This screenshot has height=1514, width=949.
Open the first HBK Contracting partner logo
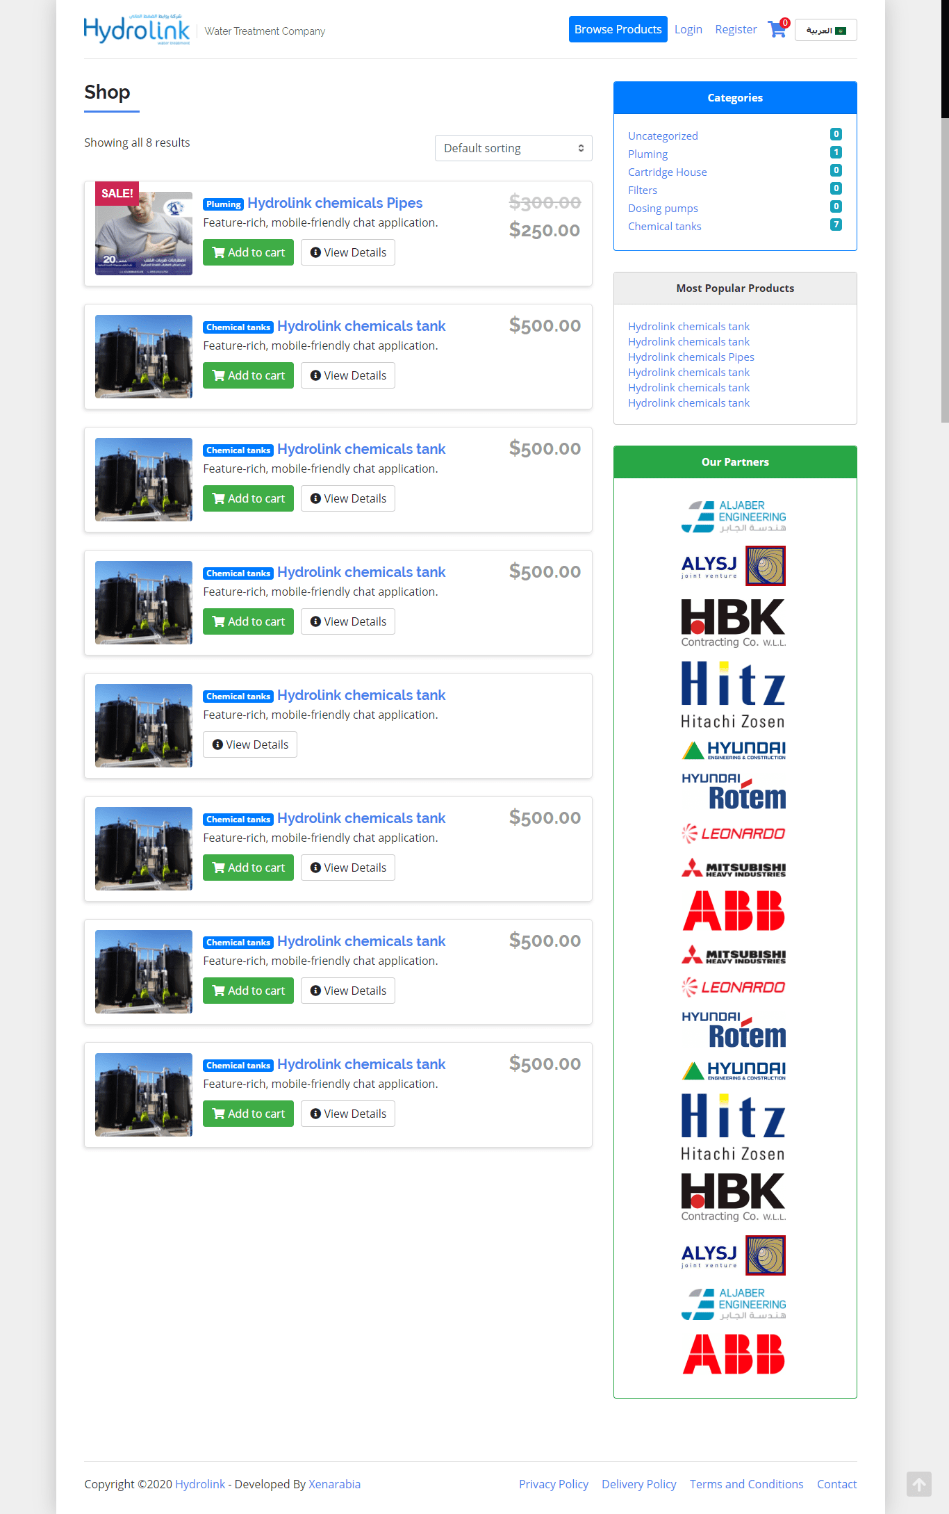(734, 623)
